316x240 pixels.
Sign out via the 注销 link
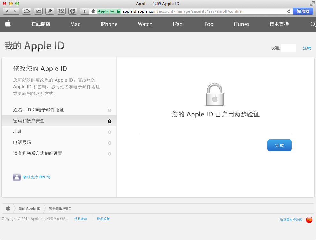tap(307, 48)
